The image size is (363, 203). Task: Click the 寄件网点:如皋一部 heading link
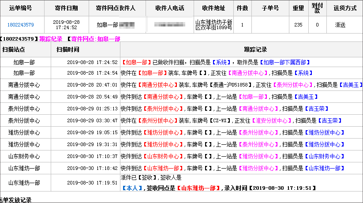tap(96, 39)
